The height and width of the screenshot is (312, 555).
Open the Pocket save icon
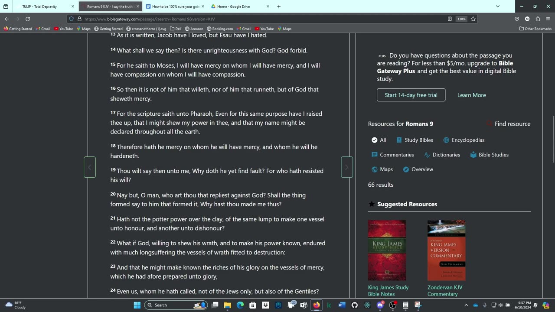tap(517, 19)
